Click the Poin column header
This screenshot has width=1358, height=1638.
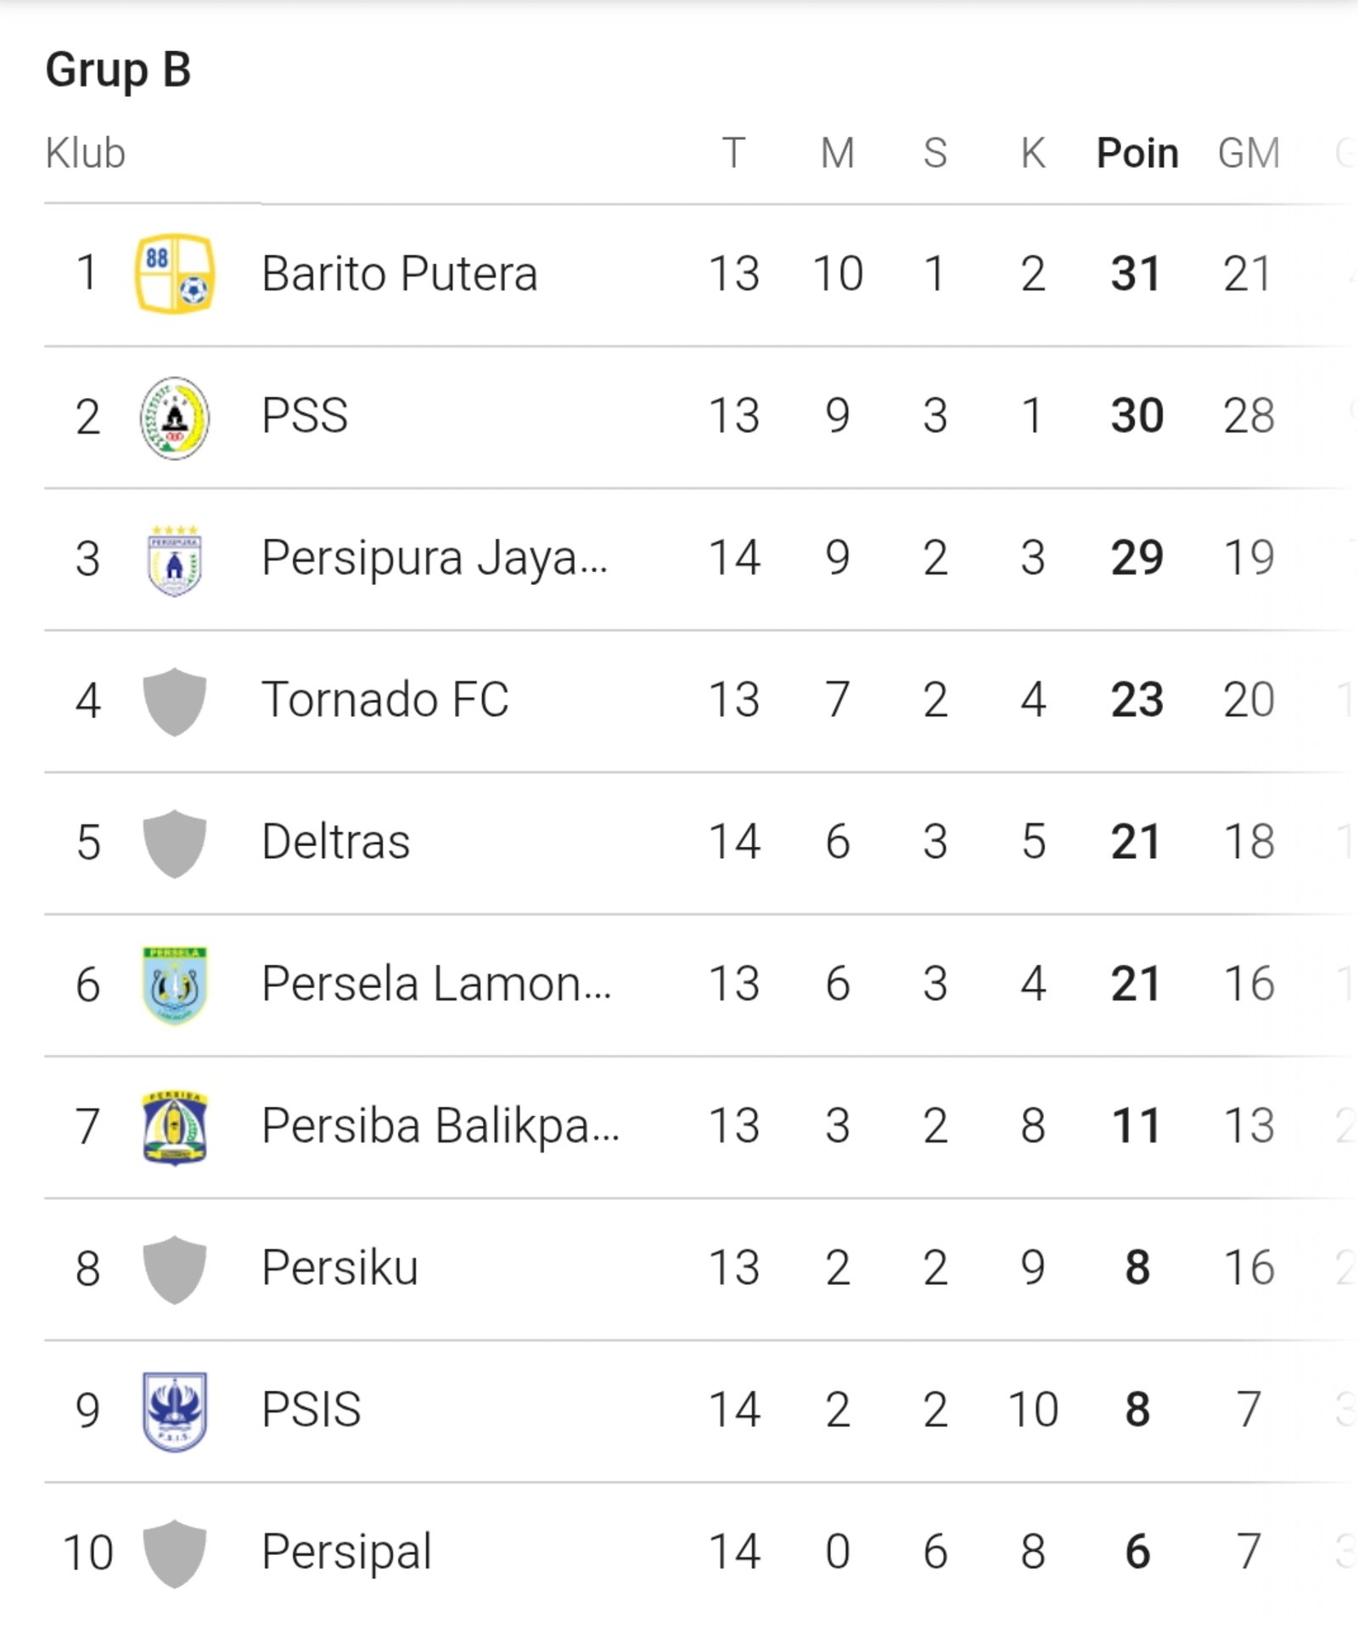[x=1137, y=154]
